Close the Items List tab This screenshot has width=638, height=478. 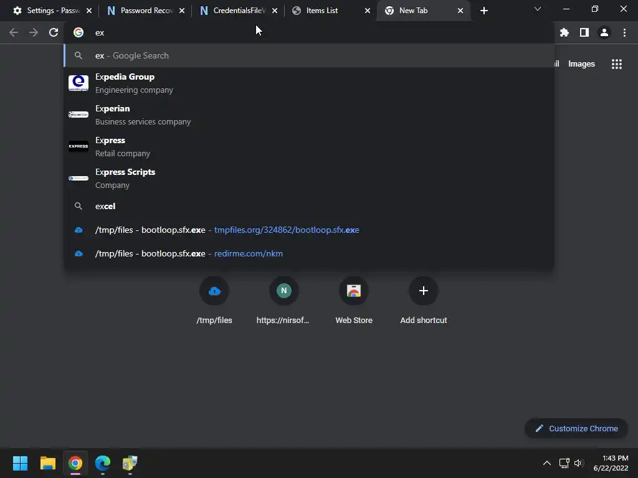pyautogui.click(x=368, y=11)
